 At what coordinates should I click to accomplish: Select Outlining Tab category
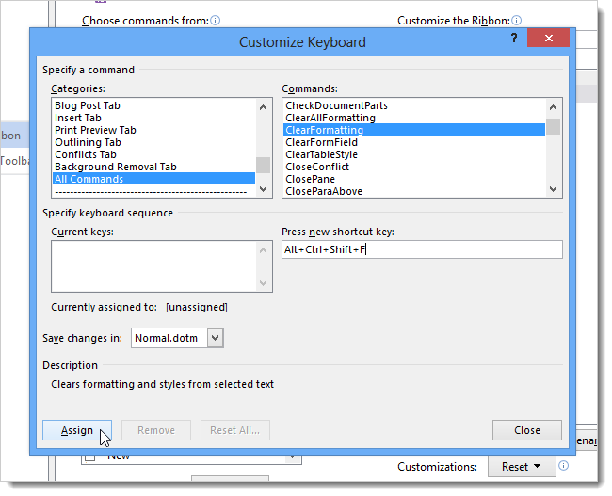click(x=153, y=142)
